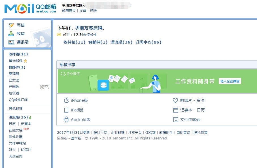Click the 企业邮箱 footer link
Screen dimensions: 257x168
118,132
